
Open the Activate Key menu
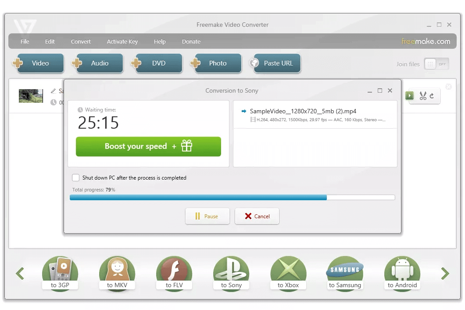pyautogui.click(x=122, y=42)
